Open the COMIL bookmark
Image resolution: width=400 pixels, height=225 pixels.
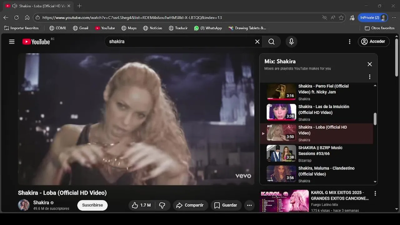58,28
